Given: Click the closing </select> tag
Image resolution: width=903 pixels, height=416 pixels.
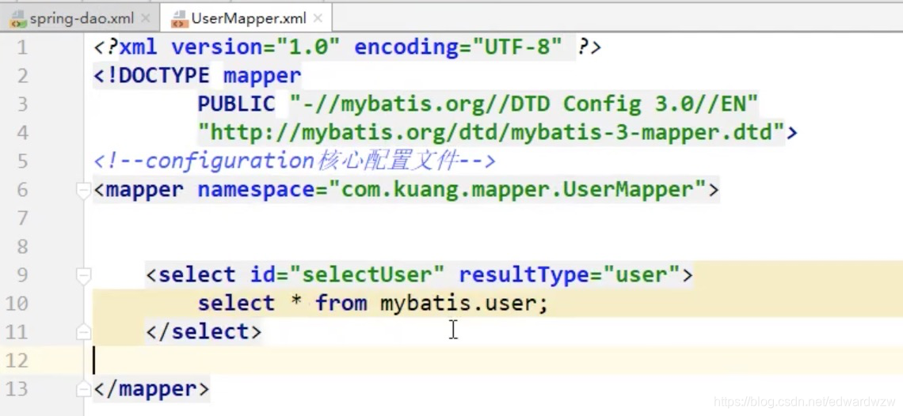Looking at the screenshot, I should click(204, 332).
